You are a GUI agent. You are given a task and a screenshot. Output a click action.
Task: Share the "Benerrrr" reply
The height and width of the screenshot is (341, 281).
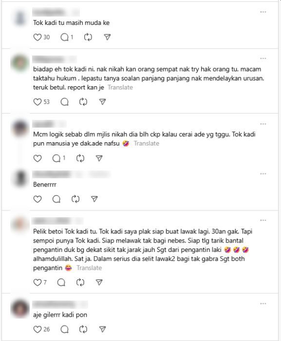coord(94,199)
